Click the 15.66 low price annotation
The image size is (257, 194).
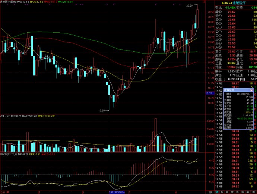pos(101,111)
